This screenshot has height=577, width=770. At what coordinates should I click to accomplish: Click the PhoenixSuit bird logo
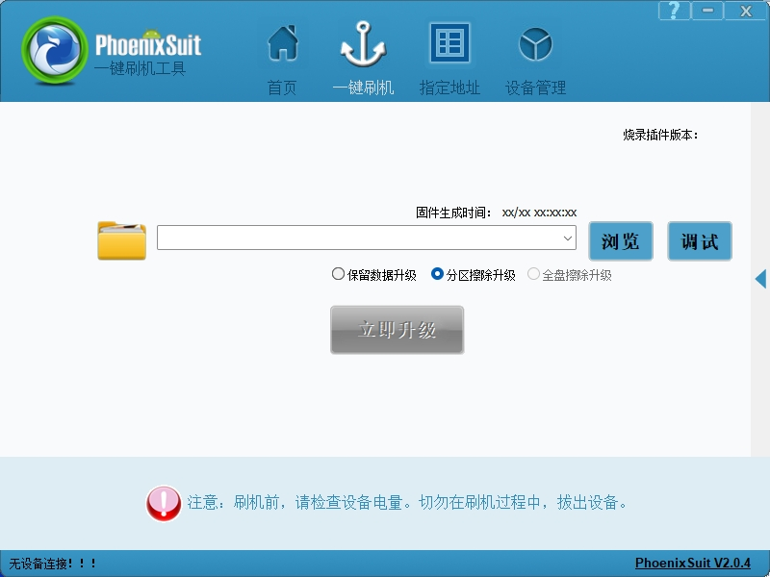(x=55, y=50)
